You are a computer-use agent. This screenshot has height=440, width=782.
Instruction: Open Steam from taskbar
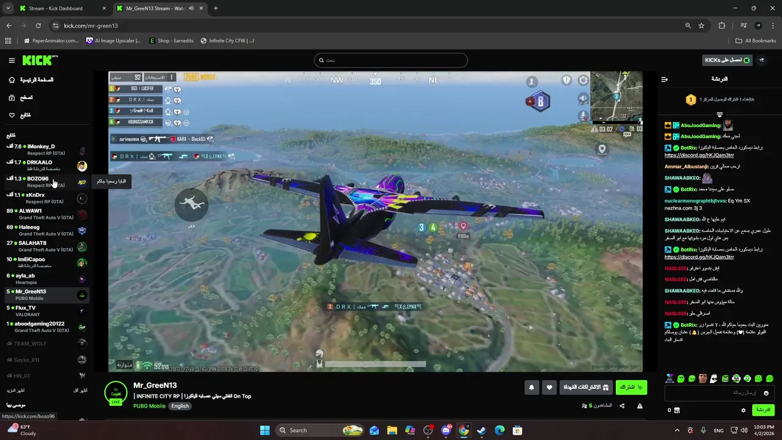(481, 430)
